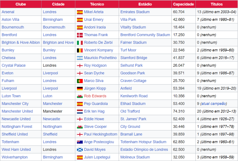
Task: Click the Danish flag beside Thomas Frank
Action: (x=80, y=35)
